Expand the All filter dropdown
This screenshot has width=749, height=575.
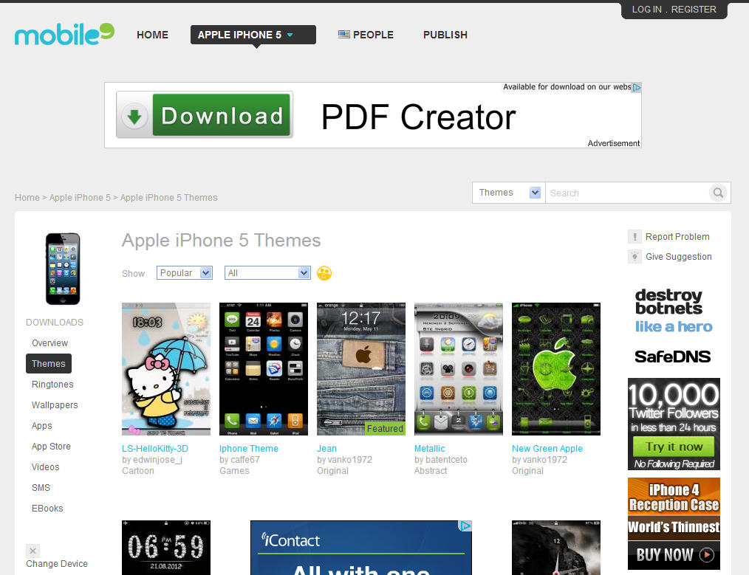click(267, 272)
